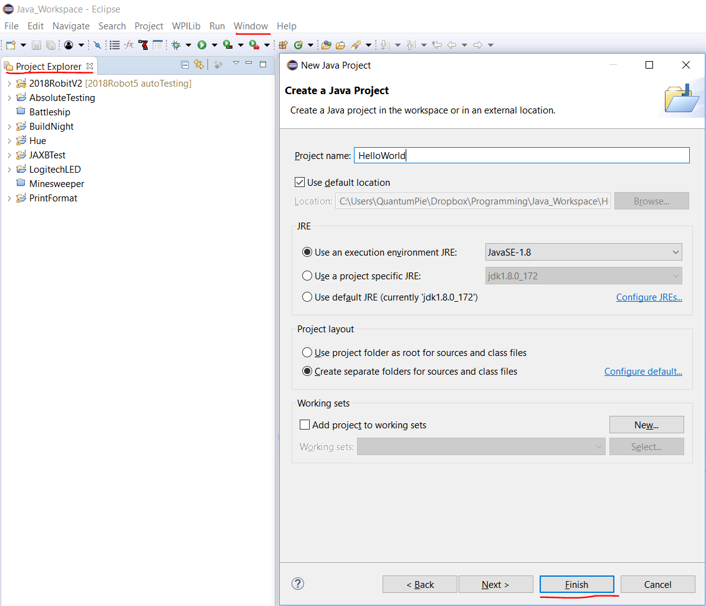Start debugging with the bug icon
Screen dimensions: 706x606
click(x=176, y=45)
